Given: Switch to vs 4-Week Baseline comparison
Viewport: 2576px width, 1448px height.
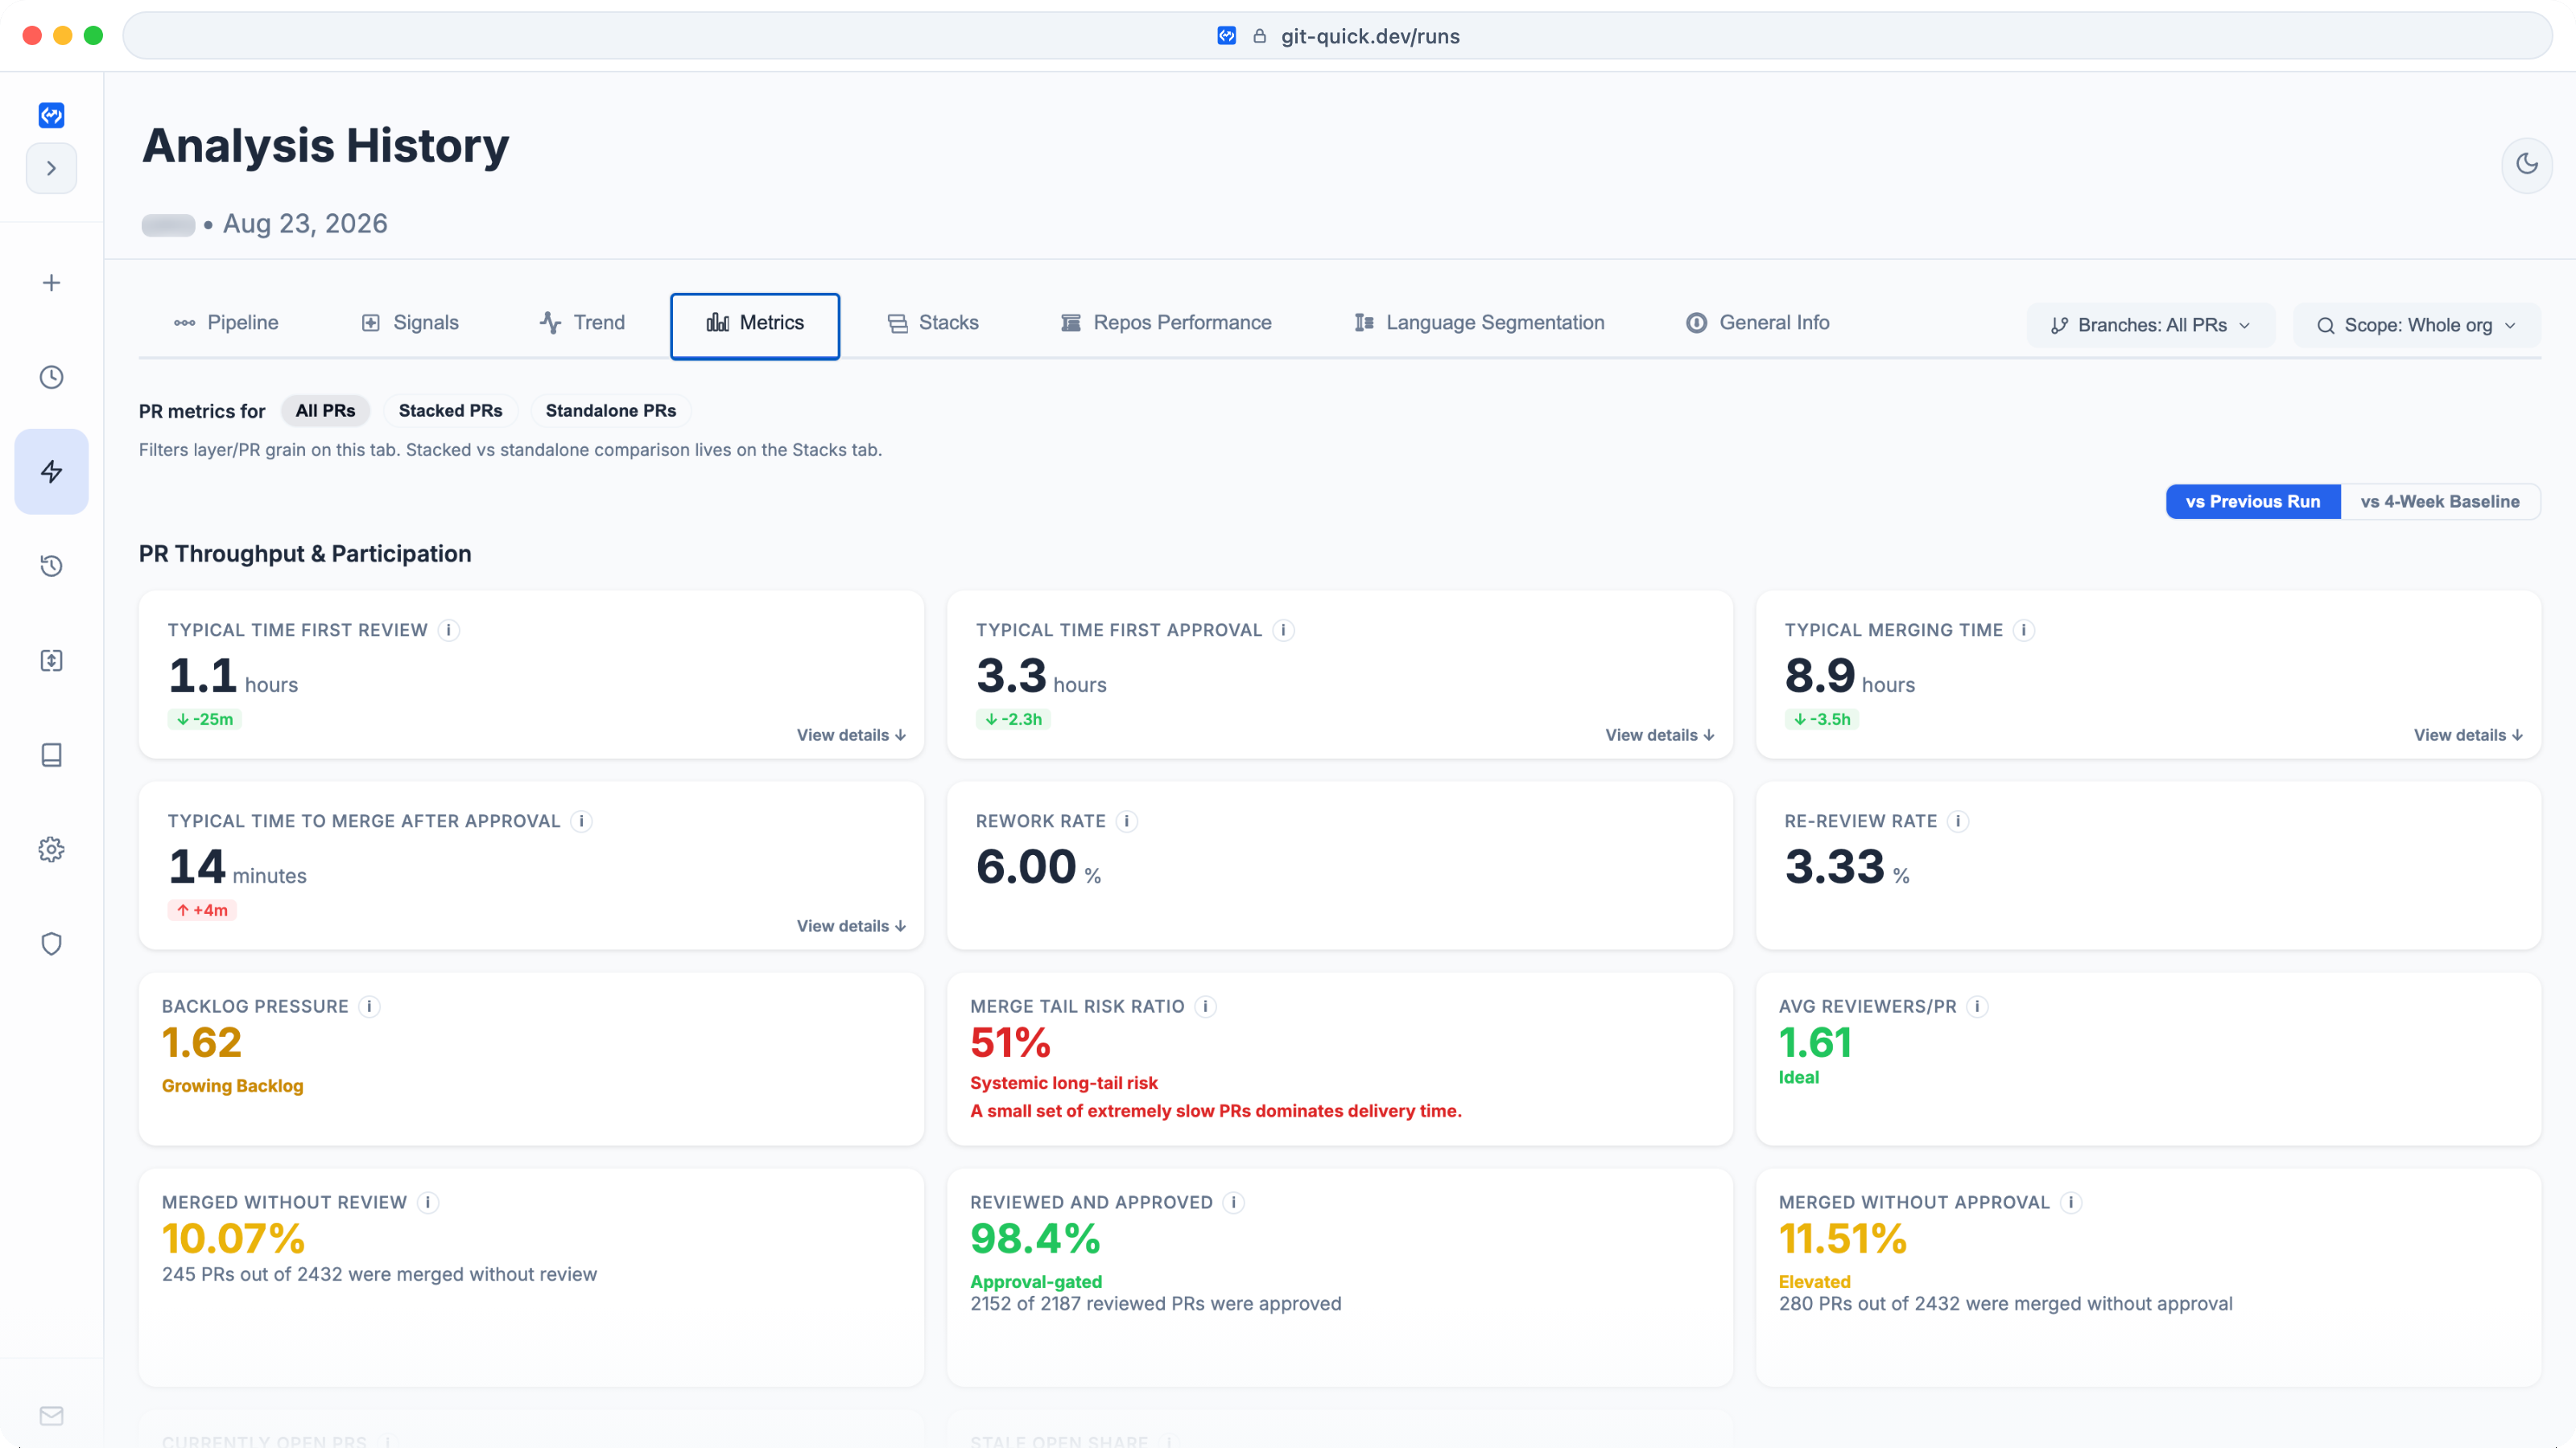Looking at the screenshot, I should tap(2440, 502).
